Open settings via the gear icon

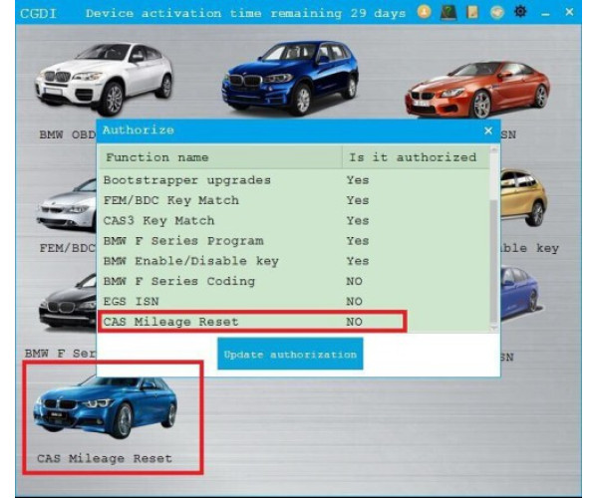[520, 12]
